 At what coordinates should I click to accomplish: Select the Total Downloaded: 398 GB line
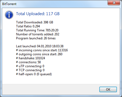pos(34,22)
